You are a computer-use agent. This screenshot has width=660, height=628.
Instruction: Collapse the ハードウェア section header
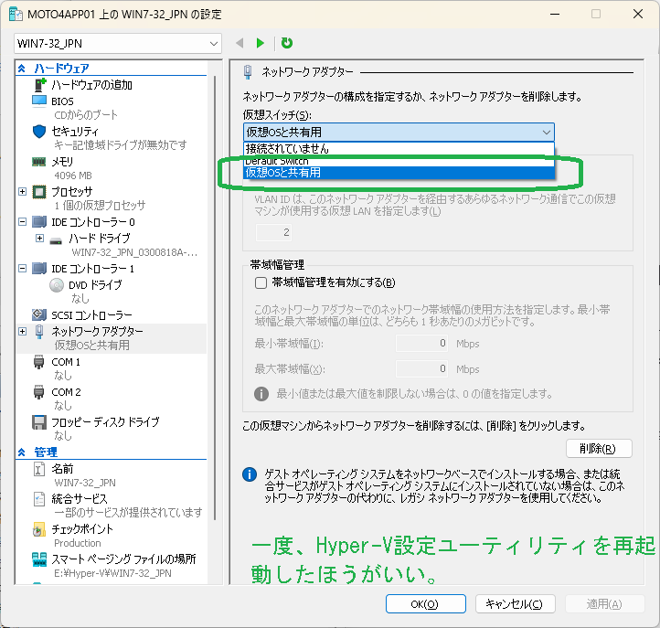point(22,69)
